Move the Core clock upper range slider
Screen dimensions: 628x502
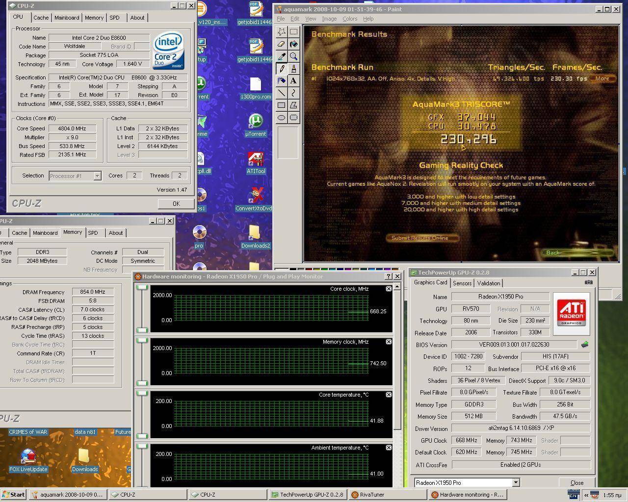click(x=142, y=287)
